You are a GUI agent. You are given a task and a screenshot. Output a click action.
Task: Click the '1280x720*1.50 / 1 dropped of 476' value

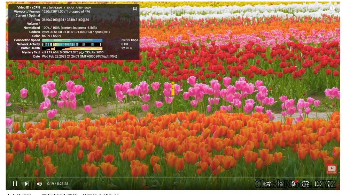[x=66, y=12]
